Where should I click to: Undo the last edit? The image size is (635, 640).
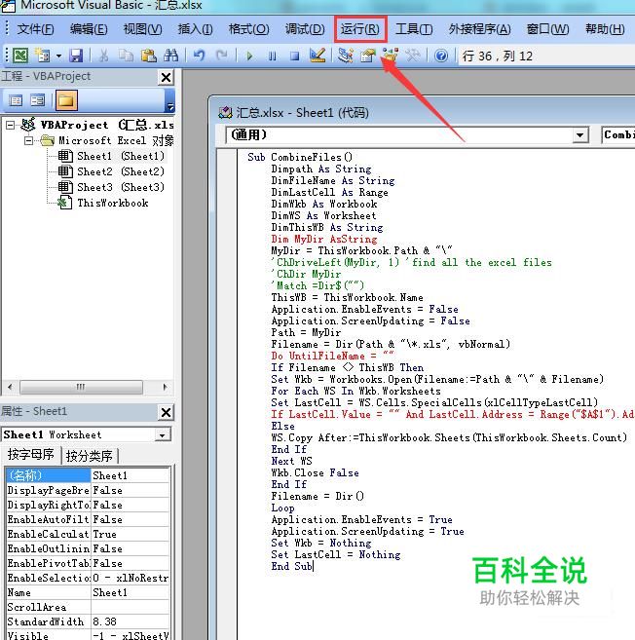coord(199,56)
